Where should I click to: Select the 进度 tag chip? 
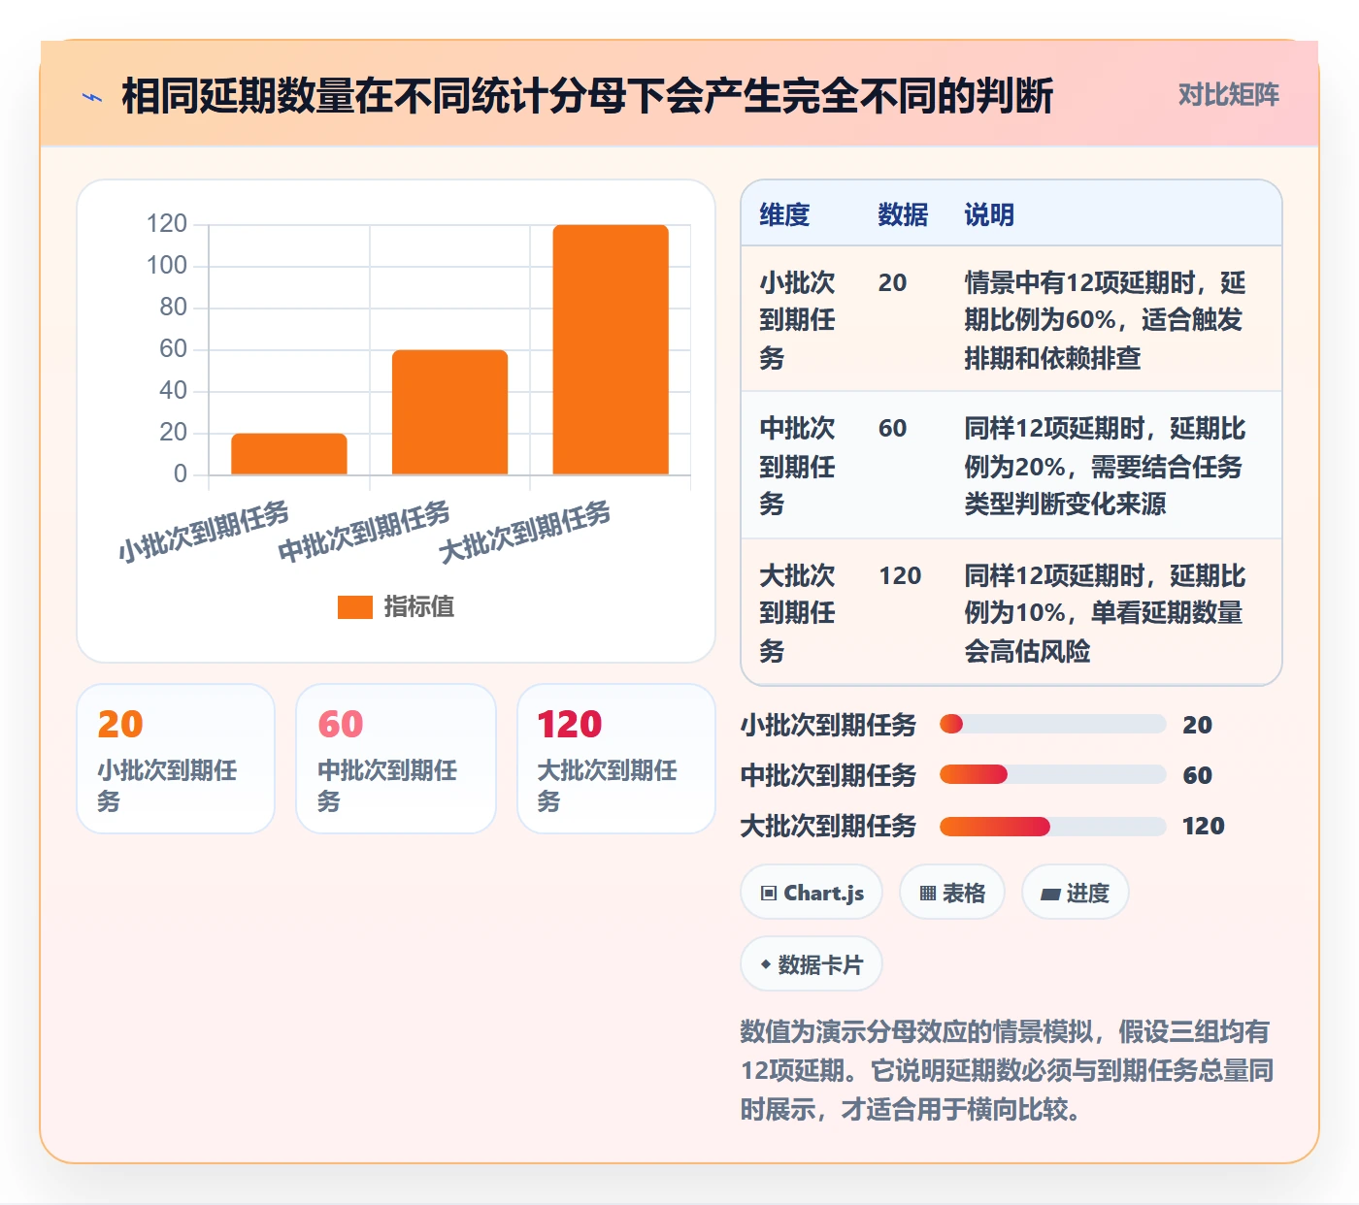(1076, 893)
